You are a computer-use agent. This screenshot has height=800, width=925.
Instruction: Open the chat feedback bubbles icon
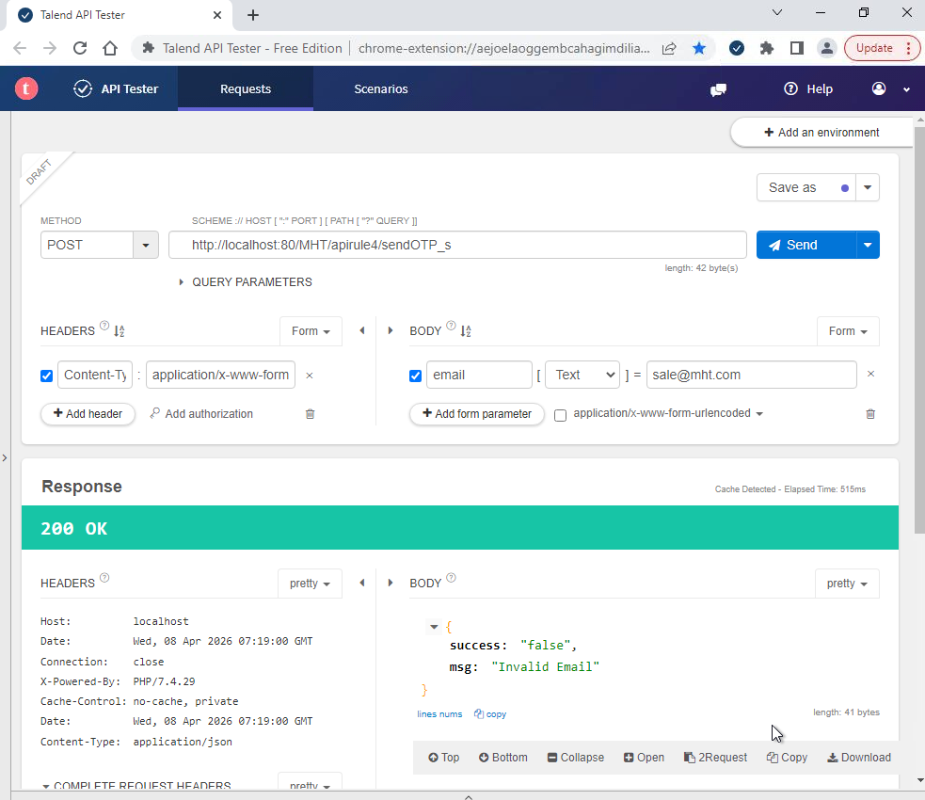(x=718, y=89)
